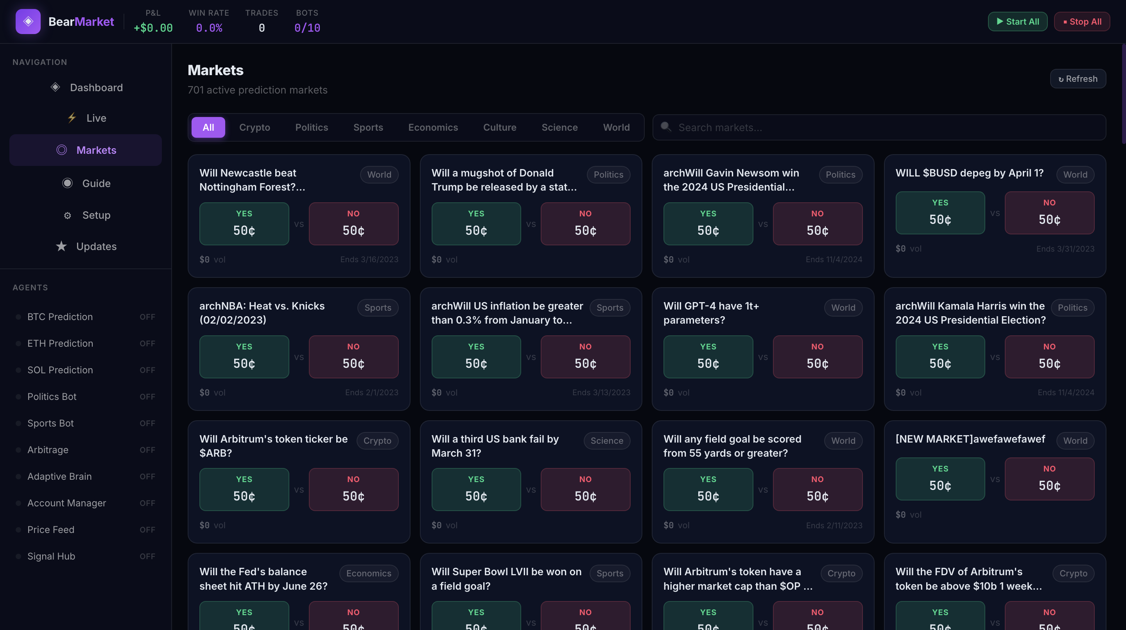The width and height of the screenshot is (1126, 630).
Task: Toggle the SOL Prediction agent
Action: [x=86, y=370]
